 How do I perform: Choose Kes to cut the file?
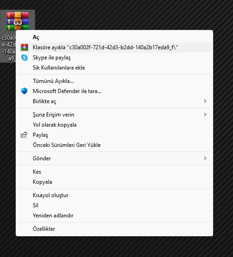coord(114,172)
